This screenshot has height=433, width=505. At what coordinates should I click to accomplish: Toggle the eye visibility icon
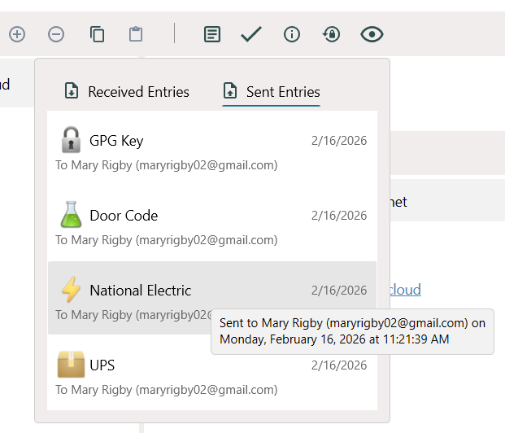372,34
